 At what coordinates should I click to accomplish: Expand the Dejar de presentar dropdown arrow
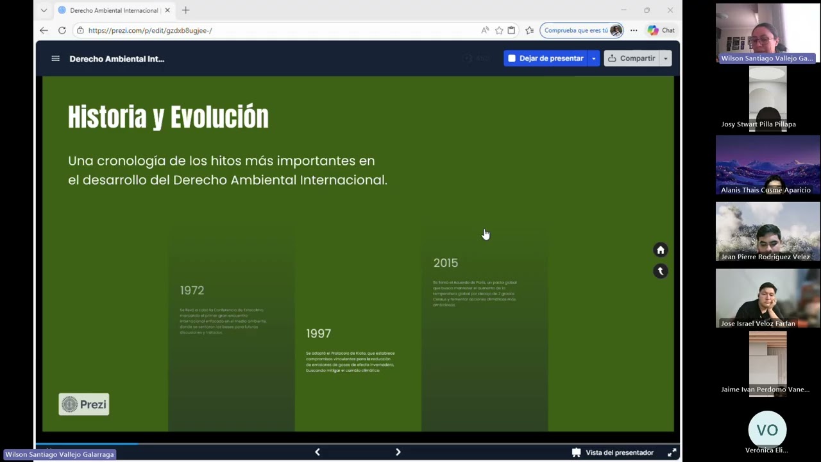[594, 58]
